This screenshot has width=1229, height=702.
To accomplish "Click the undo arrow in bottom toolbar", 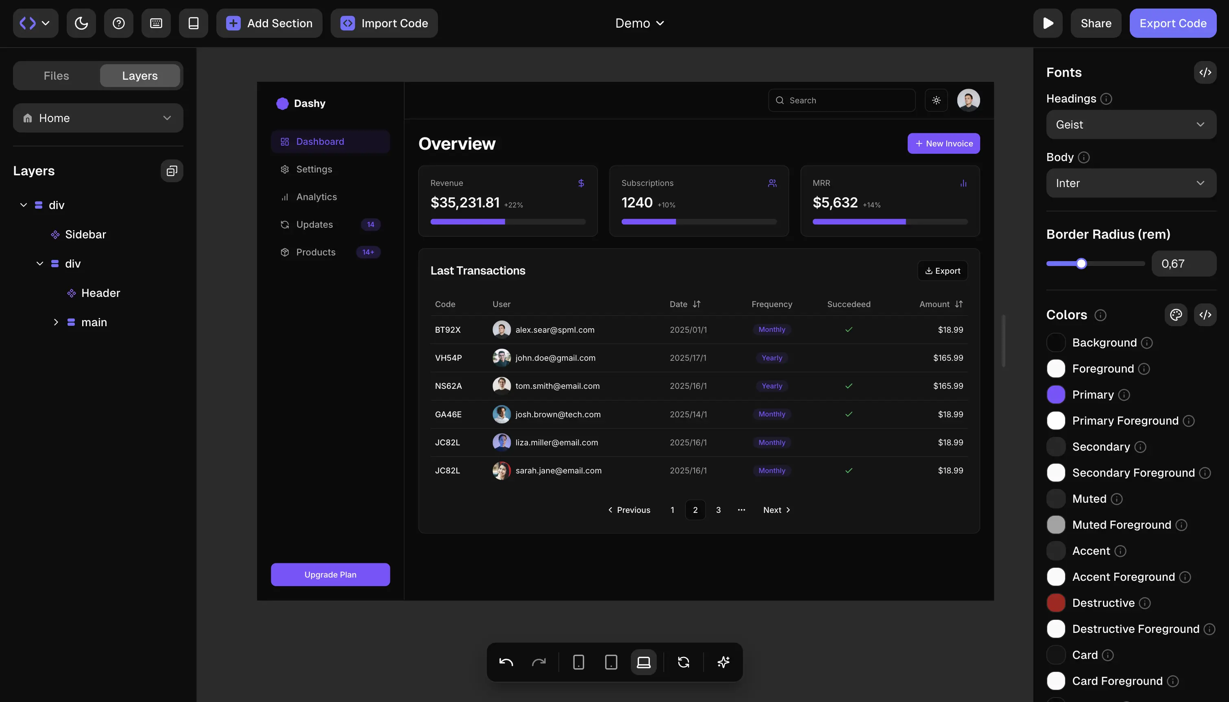I will click(x=506, y=661).
